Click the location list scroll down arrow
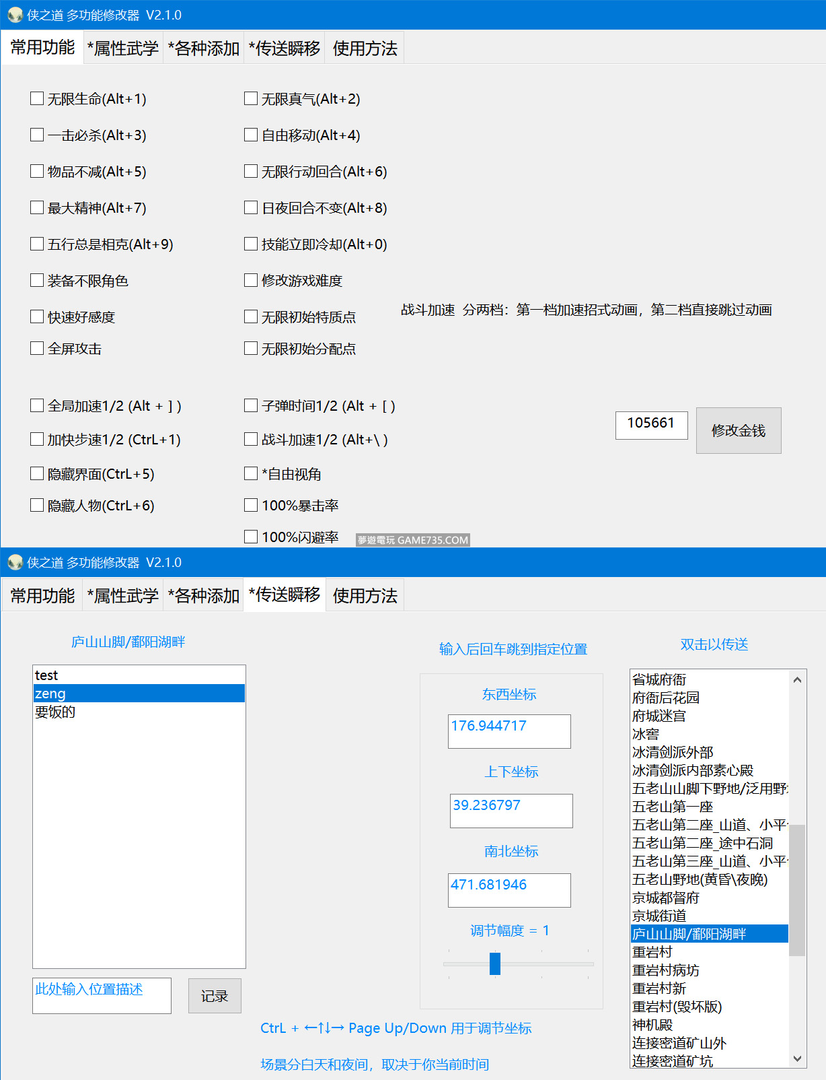 point(797,1058)
